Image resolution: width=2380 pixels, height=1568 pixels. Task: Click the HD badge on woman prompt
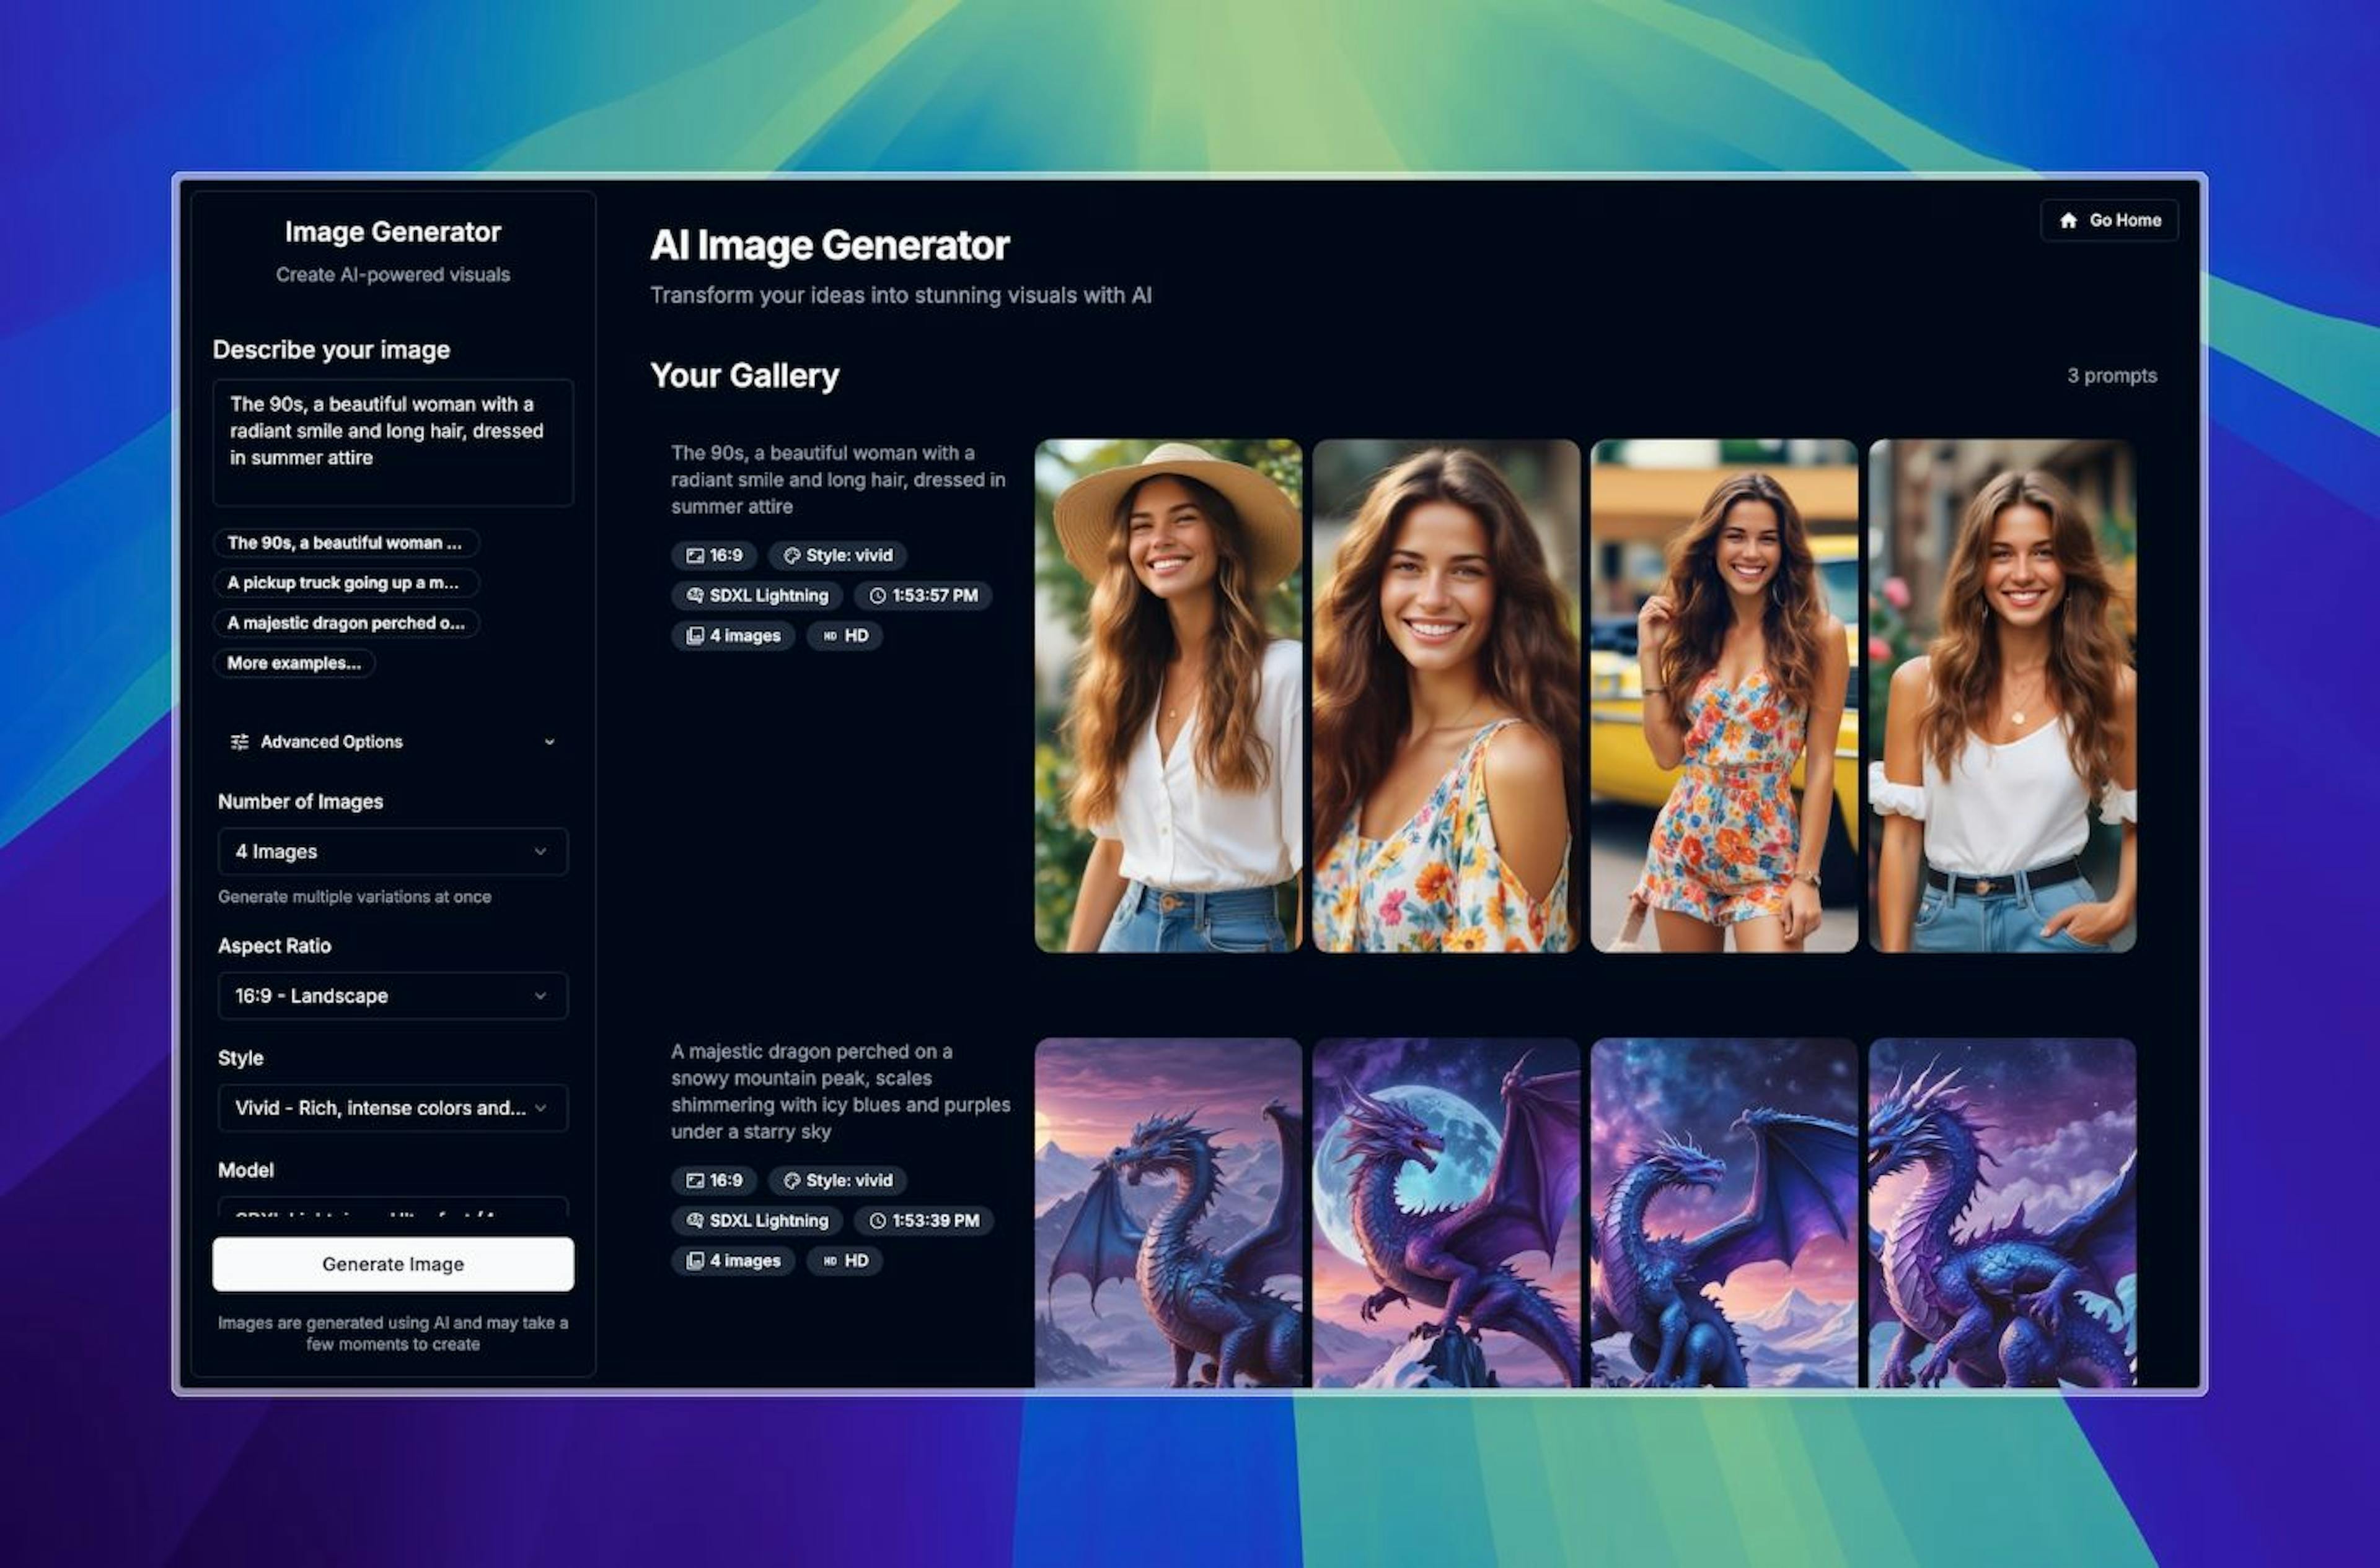[x=845, y=635]
